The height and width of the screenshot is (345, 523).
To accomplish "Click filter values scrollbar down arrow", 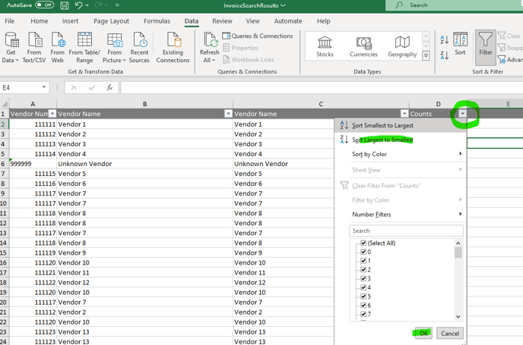I will tap(458, 317).
